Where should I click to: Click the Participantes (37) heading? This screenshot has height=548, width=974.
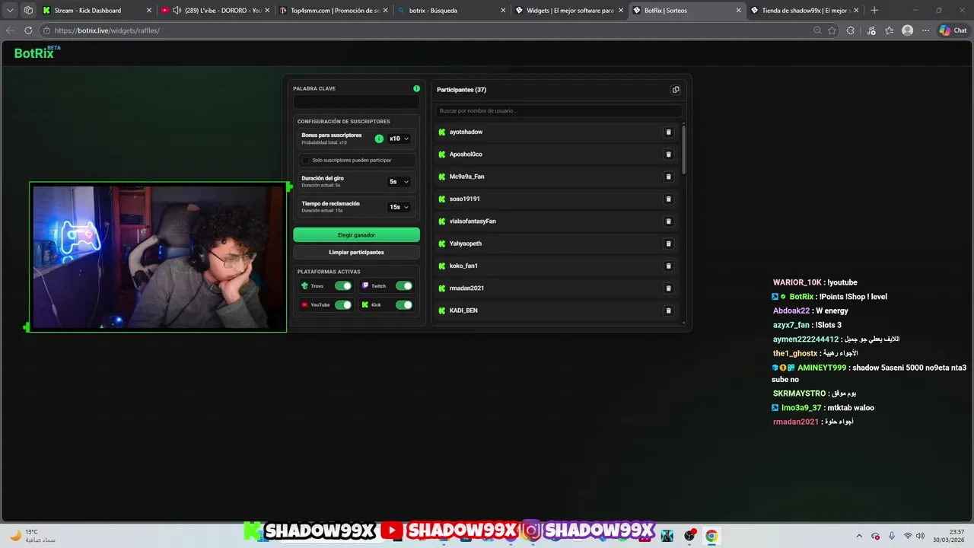click(461, 90)
